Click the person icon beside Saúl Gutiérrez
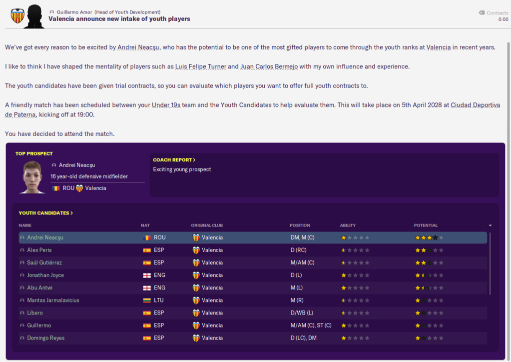This screenshot has height=362, width=511. [x=22, y=262]
